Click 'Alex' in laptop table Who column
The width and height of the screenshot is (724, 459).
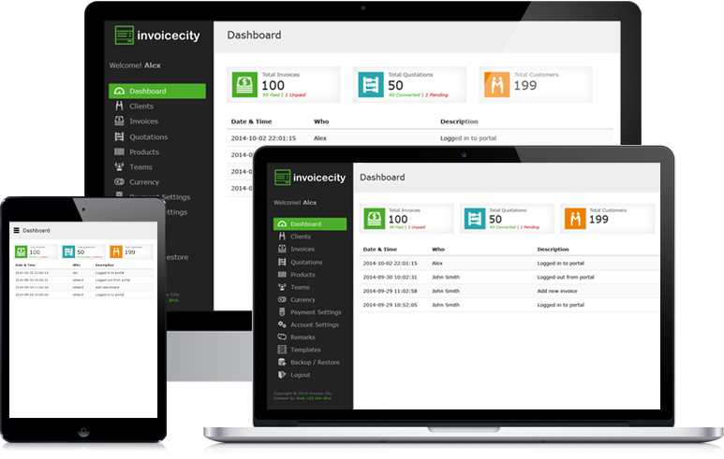click(437, 263)
